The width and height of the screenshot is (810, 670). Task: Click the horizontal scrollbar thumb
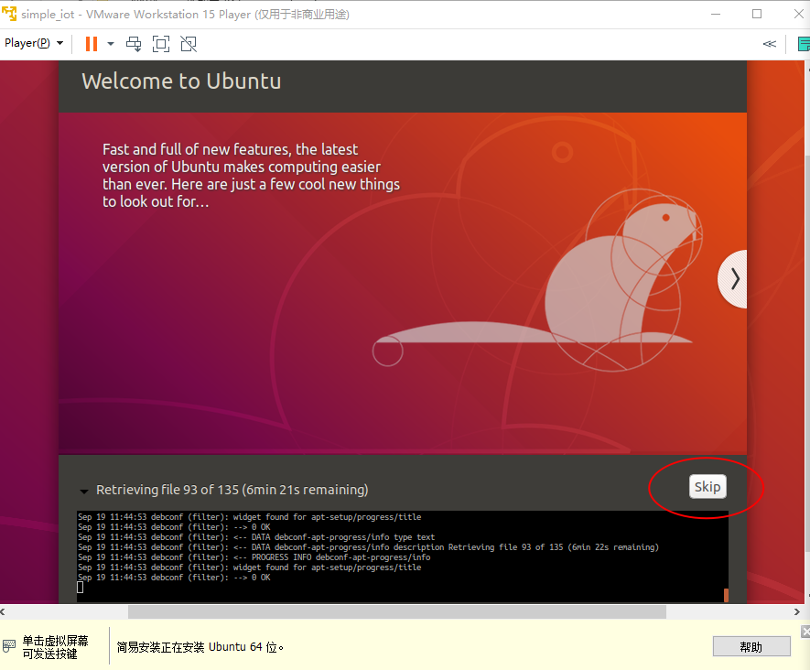[x=396, y=611]
